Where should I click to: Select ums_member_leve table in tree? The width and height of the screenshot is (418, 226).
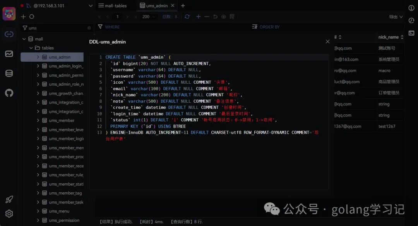(x=66, y=129)
